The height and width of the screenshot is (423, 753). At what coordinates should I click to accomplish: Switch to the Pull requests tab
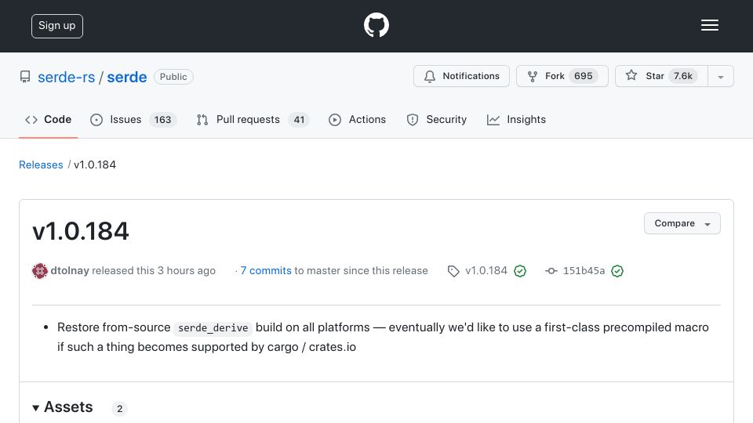tap(252, 119)
